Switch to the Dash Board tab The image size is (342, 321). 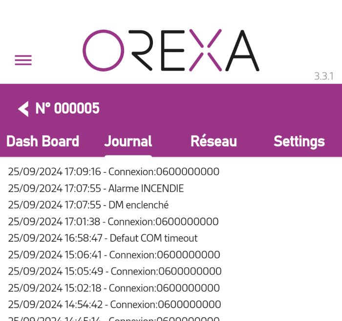43,141
